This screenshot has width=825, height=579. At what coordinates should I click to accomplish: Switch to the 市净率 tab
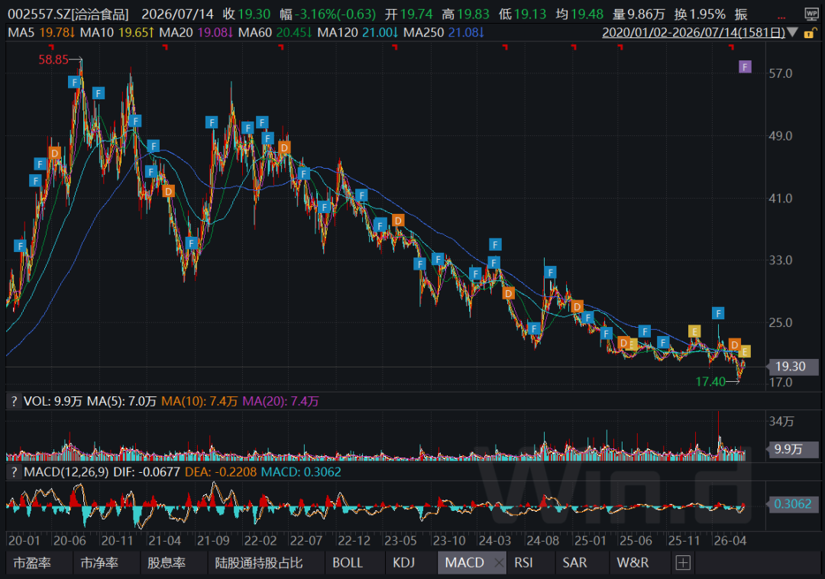pos(99,563)
